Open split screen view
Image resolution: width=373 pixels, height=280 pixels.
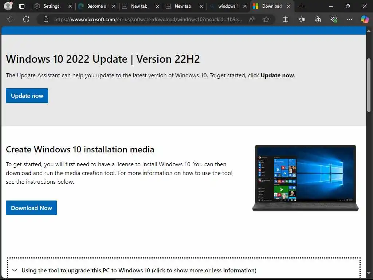285,19
